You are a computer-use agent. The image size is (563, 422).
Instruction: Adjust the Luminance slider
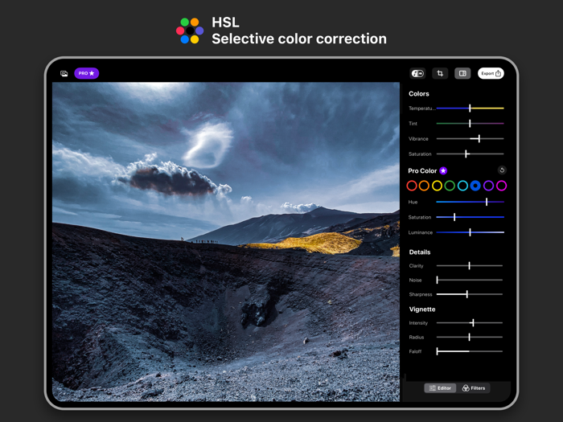tap(470, 232)
